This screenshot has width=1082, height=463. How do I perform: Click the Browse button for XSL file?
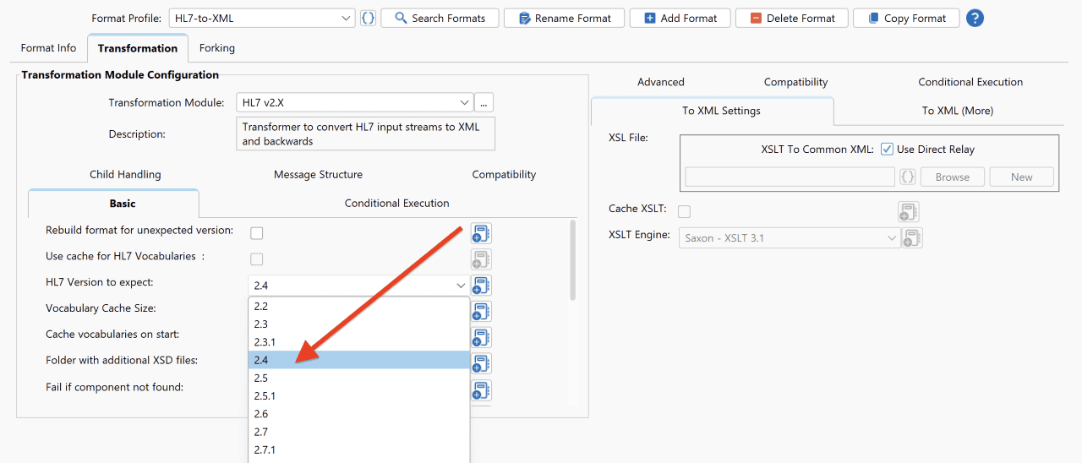click(952, 177)
